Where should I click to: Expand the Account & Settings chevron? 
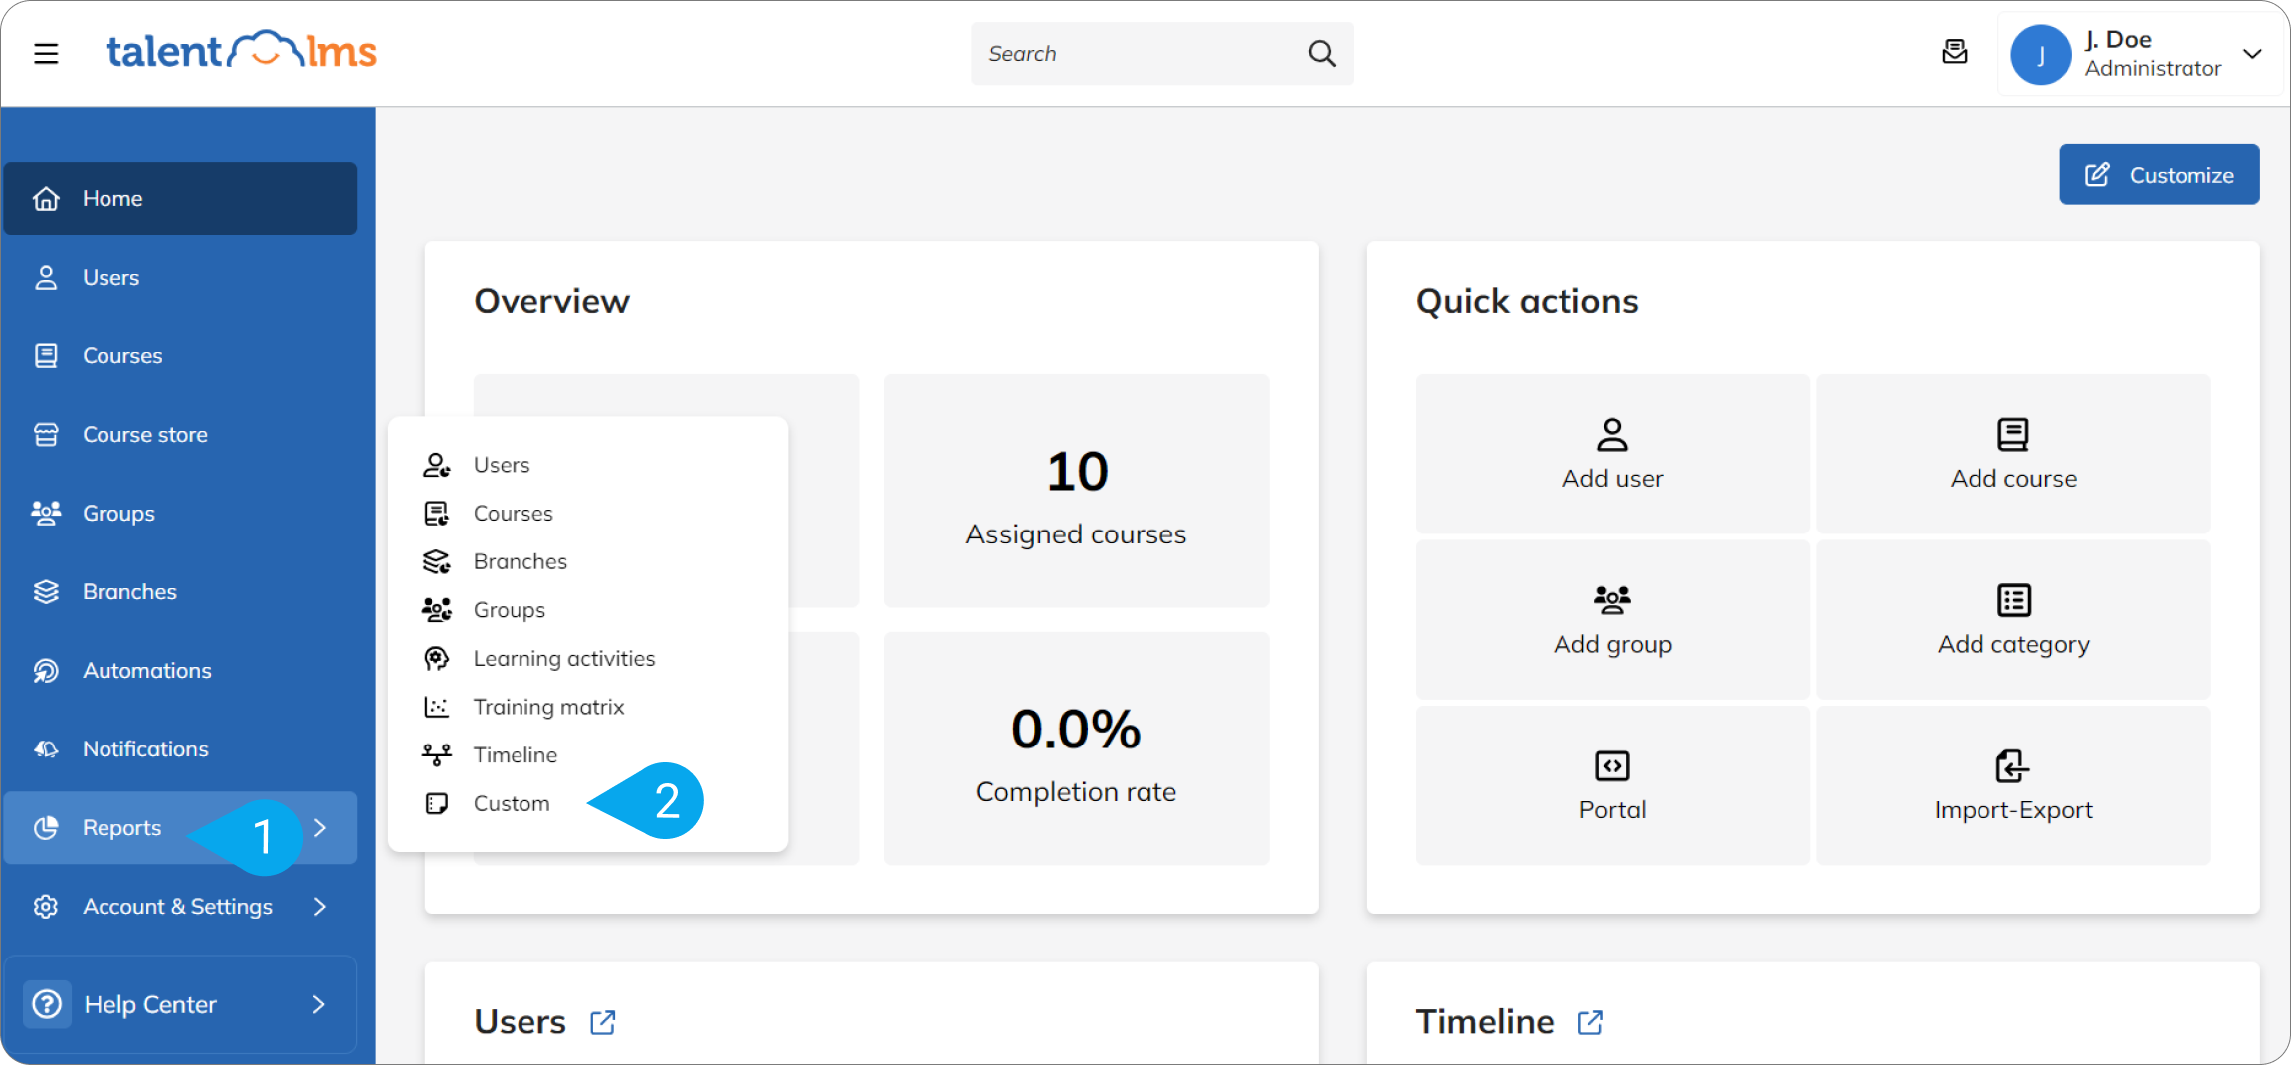pos(320,907)
